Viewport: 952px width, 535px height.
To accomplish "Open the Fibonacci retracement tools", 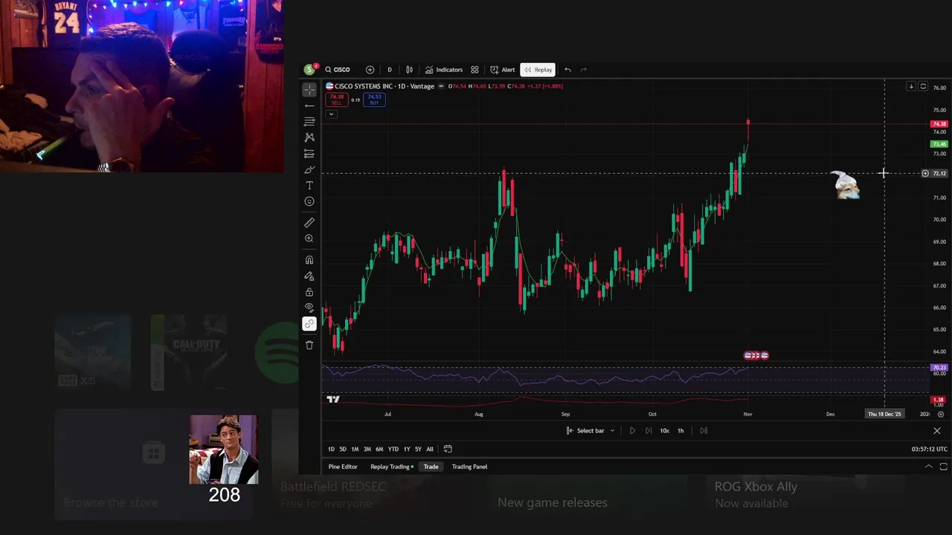I will pos(309,122).
